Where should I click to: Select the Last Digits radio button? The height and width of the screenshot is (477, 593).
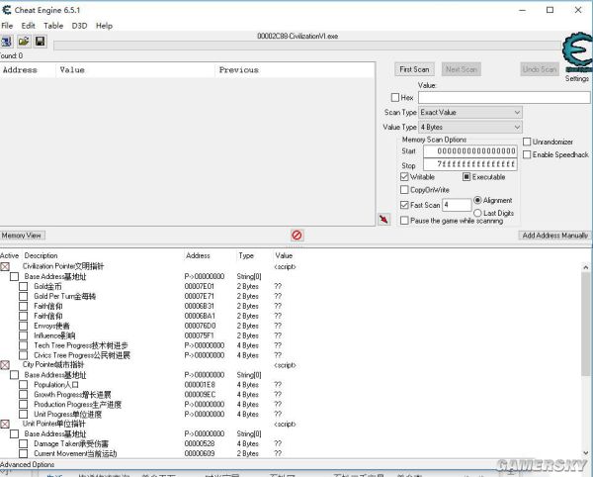coord(477,213)
